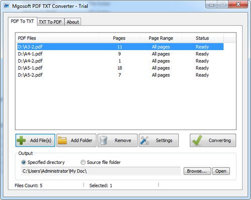Select the D:\A4-2.pdf file entry

30,61
